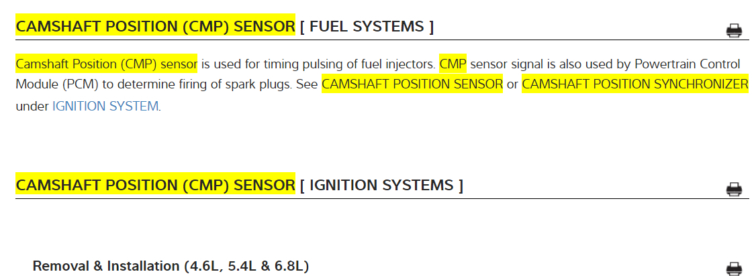The height and width of the screenshot is (276, 756).
Task: Print the Ignition Systems CMP sensor section
Action: tap(734, 189)
